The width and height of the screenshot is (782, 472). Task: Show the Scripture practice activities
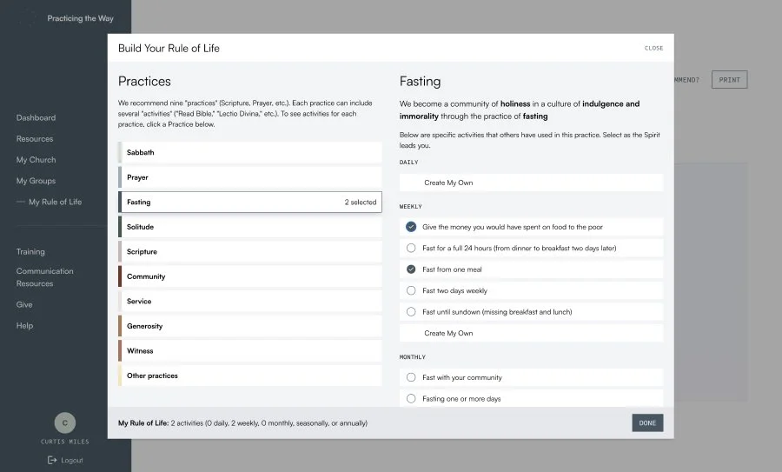click(250, 252)
